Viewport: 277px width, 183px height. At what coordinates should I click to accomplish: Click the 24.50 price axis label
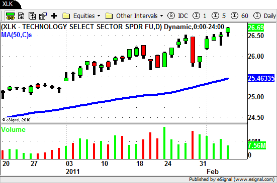click(x=256, y=117)
